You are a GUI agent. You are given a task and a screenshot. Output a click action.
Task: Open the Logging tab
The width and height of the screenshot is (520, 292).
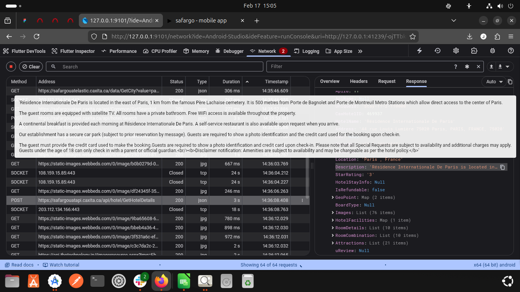click(306, 51)
